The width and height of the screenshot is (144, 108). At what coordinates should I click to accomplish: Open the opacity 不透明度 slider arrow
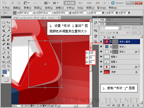[x=140, y=28]
